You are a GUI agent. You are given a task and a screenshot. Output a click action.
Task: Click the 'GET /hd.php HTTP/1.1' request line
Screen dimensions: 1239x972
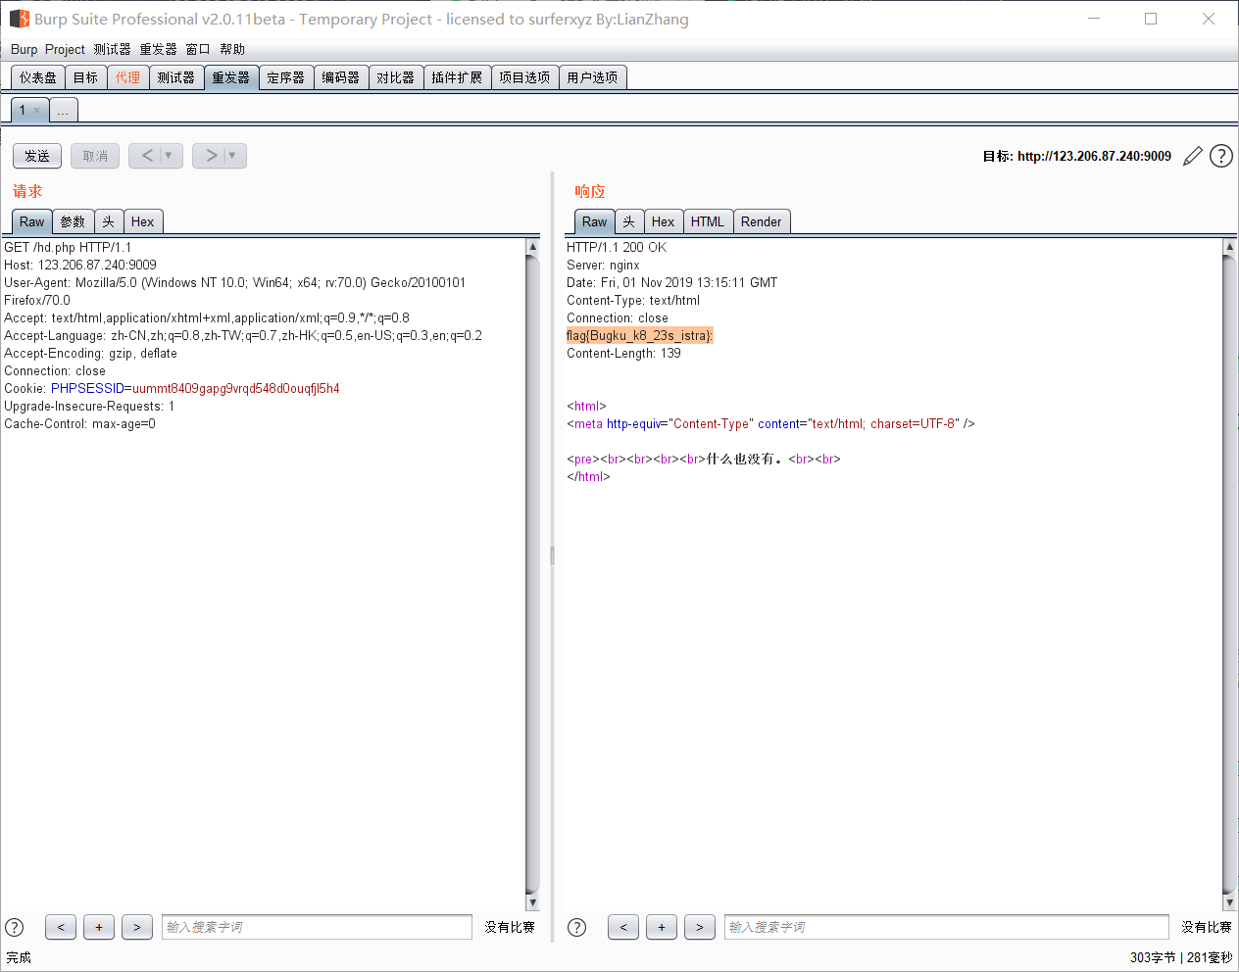click(x=68, y=248)
